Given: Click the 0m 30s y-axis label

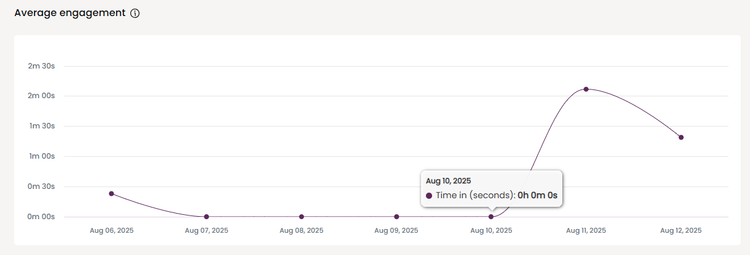Looking at the screenshot, I should (41, 186).
